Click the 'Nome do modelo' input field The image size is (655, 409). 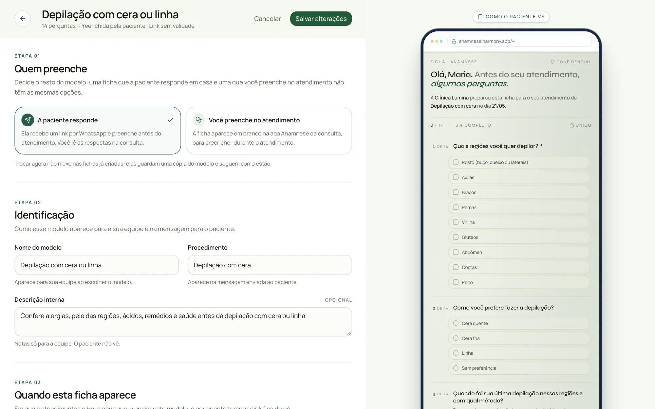coord(97,265)
